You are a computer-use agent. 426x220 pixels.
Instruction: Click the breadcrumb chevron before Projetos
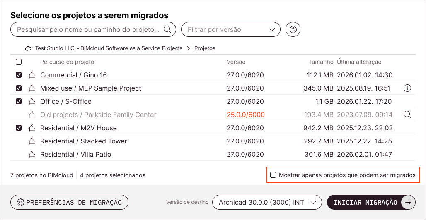(188, 48)
